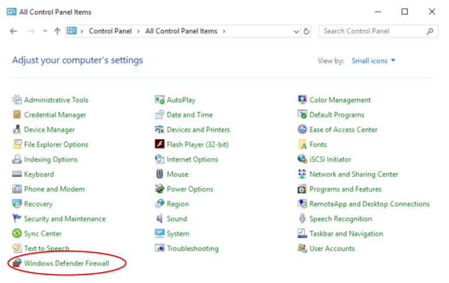Click the Fonts letter A icon

(302, 144)
